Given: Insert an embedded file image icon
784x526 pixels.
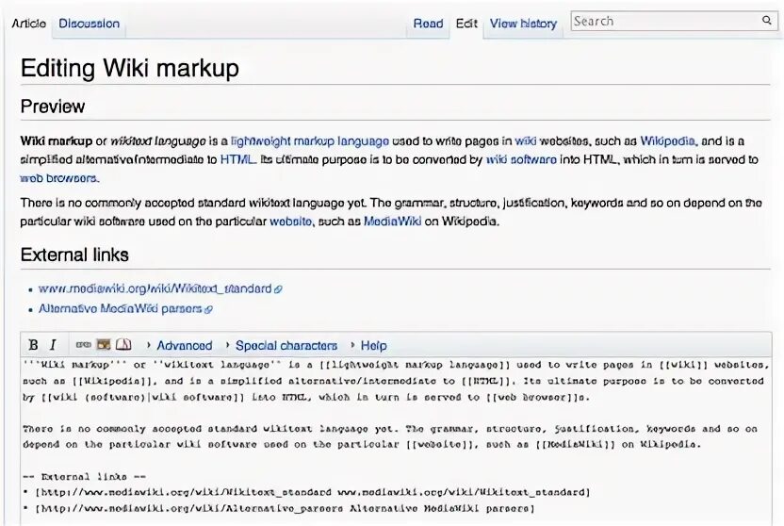Looking at the screenshot, I should click(104, 344).
